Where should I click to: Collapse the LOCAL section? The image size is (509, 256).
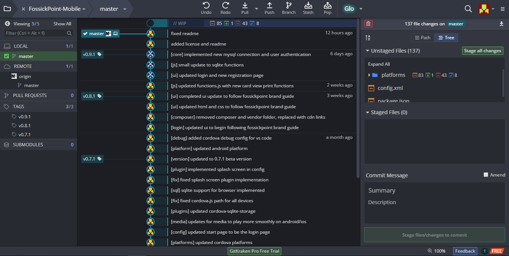39,46
